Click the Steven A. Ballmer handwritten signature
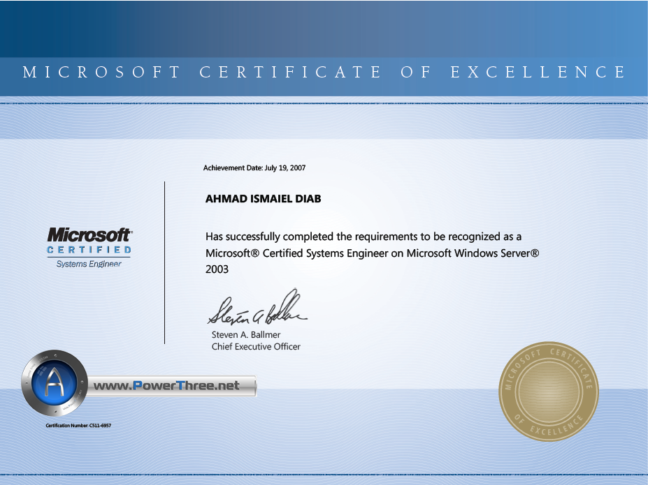The height and width of the screenshot is (485, 648). (257, 307)
